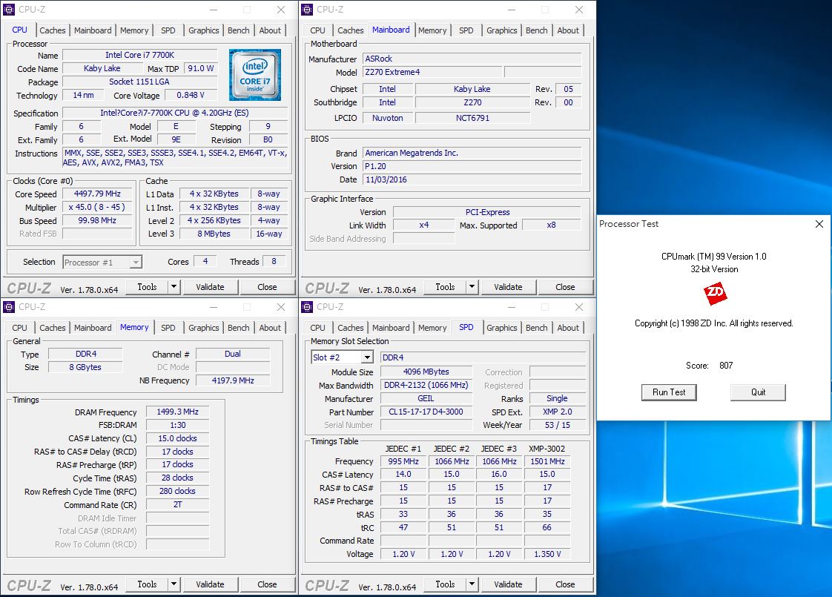Click the CPU-Z app icon in the CPU window title bar
Viewport: 832px width, 597px height.
click(9, 10)
